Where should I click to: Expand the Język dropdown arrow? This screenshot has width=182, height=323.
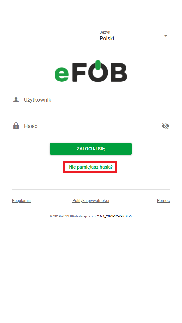[166, 36]
